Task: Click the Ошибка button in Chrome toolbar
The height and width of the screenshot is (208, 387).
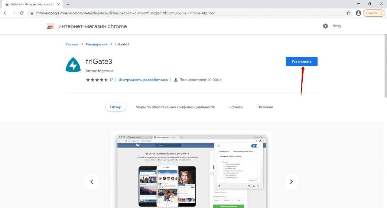Action: tap(374, 13)
